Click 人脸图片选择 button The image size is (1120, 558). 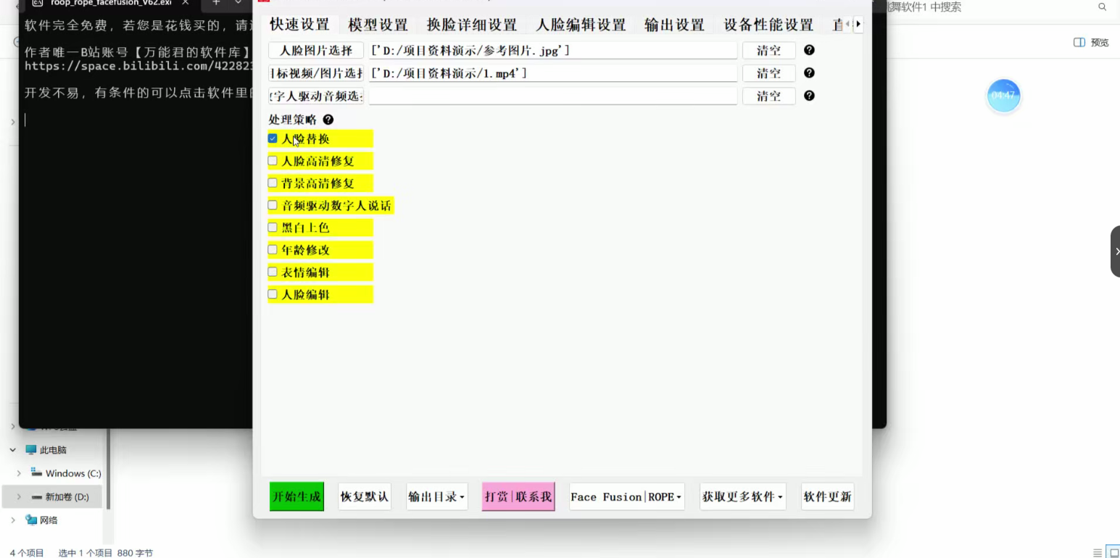point(316,50)
